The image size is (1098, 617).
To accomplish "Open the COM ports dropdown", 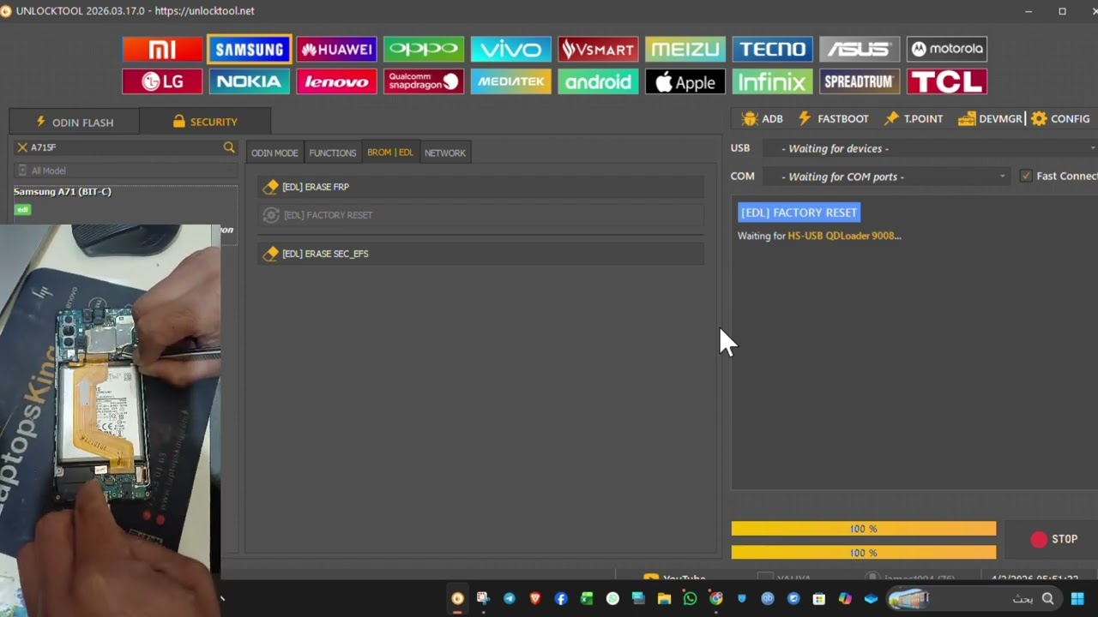I will (887, 177).
